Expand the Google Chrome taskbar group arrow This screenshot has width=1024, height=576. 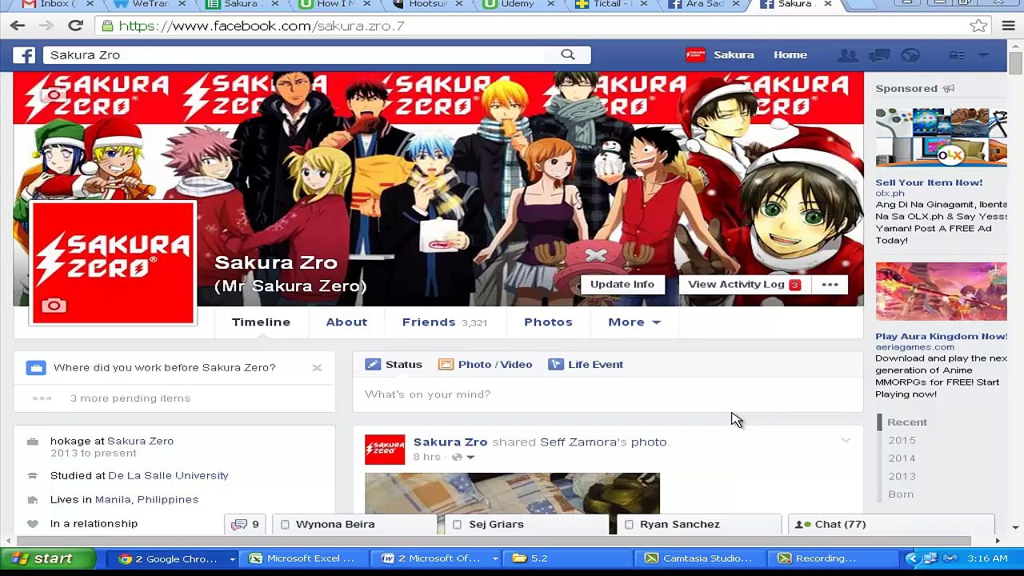click(x=232, y=558)
